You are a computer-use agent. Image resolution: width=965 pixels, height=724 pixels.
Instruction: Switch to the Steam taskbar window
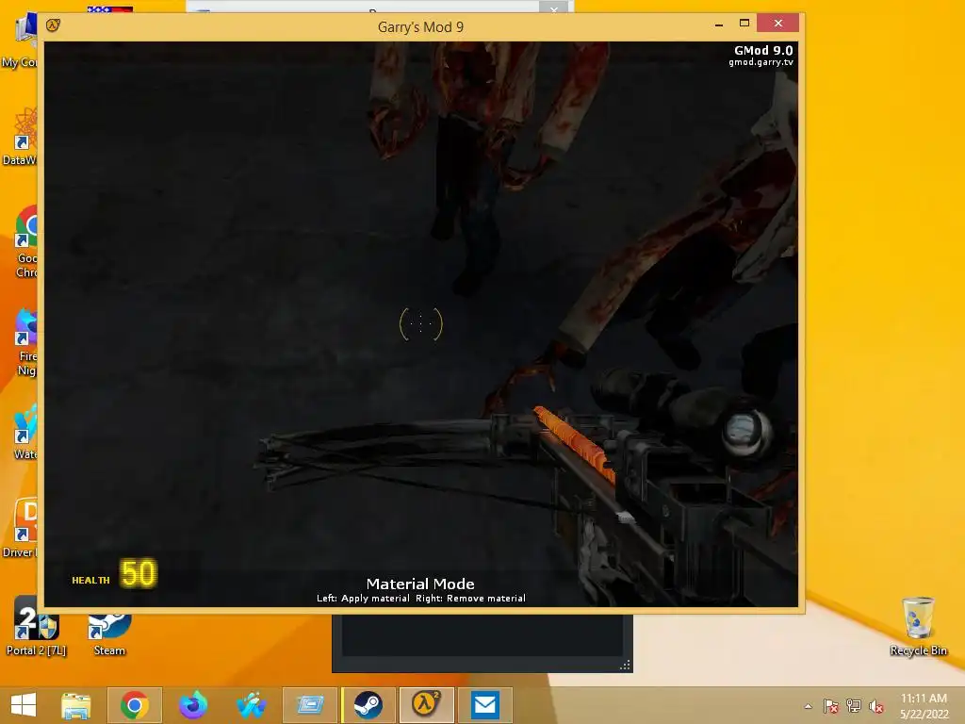point(368,705)
